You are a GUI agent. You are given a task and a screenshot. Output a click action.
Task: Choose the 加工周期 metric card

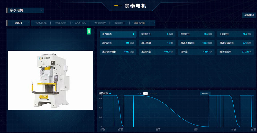(x=157, y=43)
